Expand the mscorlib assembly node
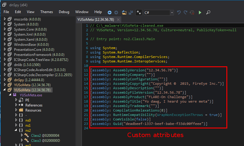244x146 pixels. click(x=5, y=19)
